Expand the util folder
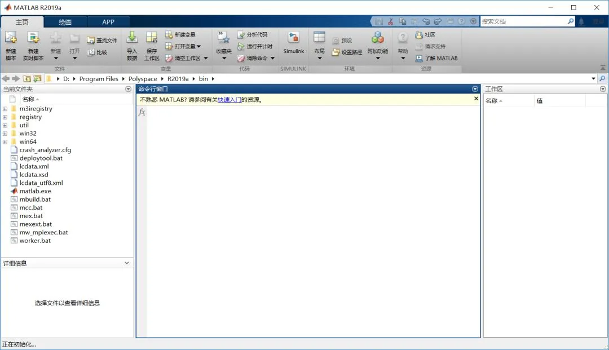 tap(5, 125)
